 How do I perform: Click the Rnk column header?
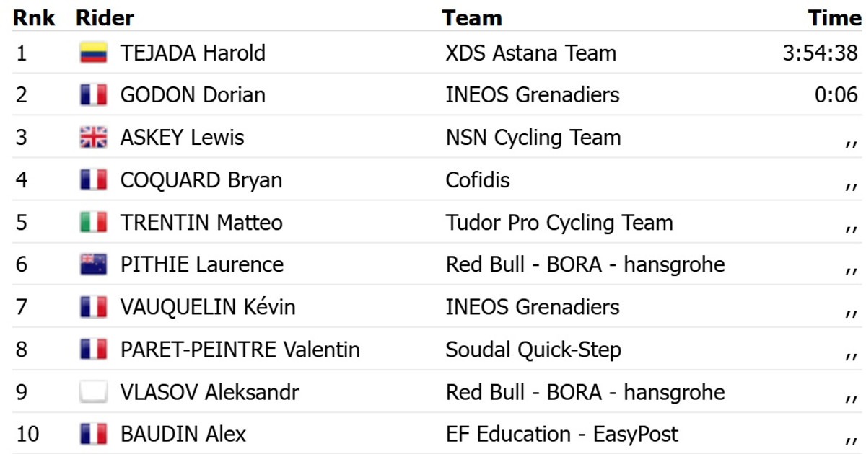tap(34, 18)
